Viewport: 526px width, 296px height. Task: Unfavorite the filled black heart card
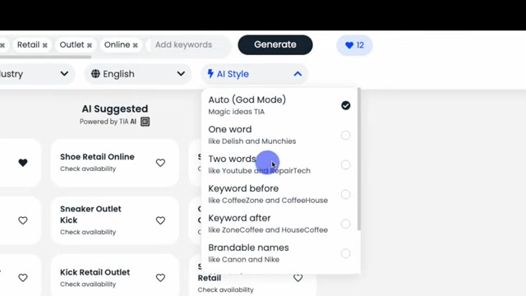[x=23, y=163]
